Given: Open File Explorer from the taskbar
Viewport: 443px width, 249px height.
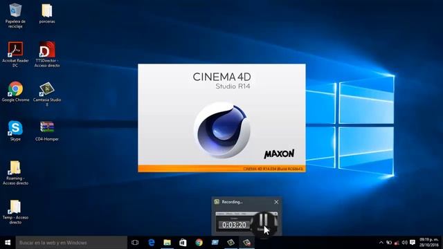Looking at the screenshot, I should pos(168,243).
